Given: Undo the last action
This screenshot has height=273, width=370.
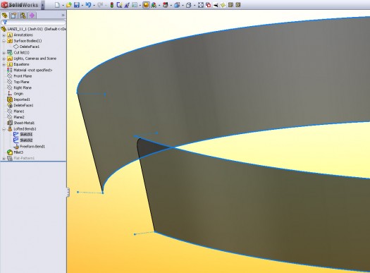Looking at the screenshot, I should (x=88, y=5).
